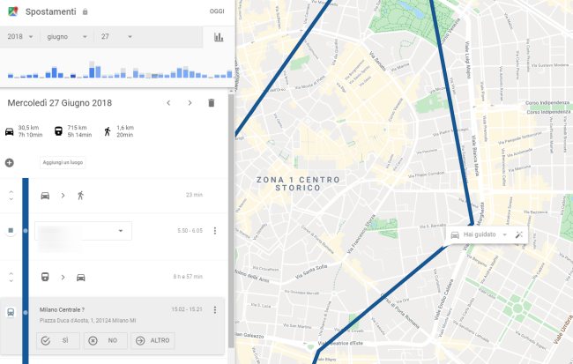Image resolution: width=573 pixels, height=364 pixels.
Task: Click the train station icon beside Milano Centrale
Action: 11,313
